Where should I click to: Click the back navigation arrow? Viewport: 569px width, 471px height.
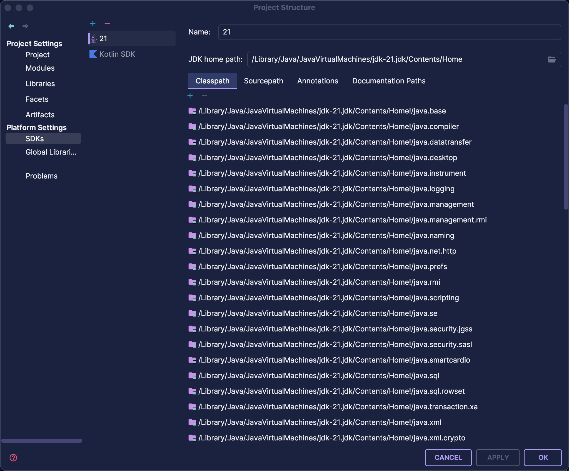11,26
